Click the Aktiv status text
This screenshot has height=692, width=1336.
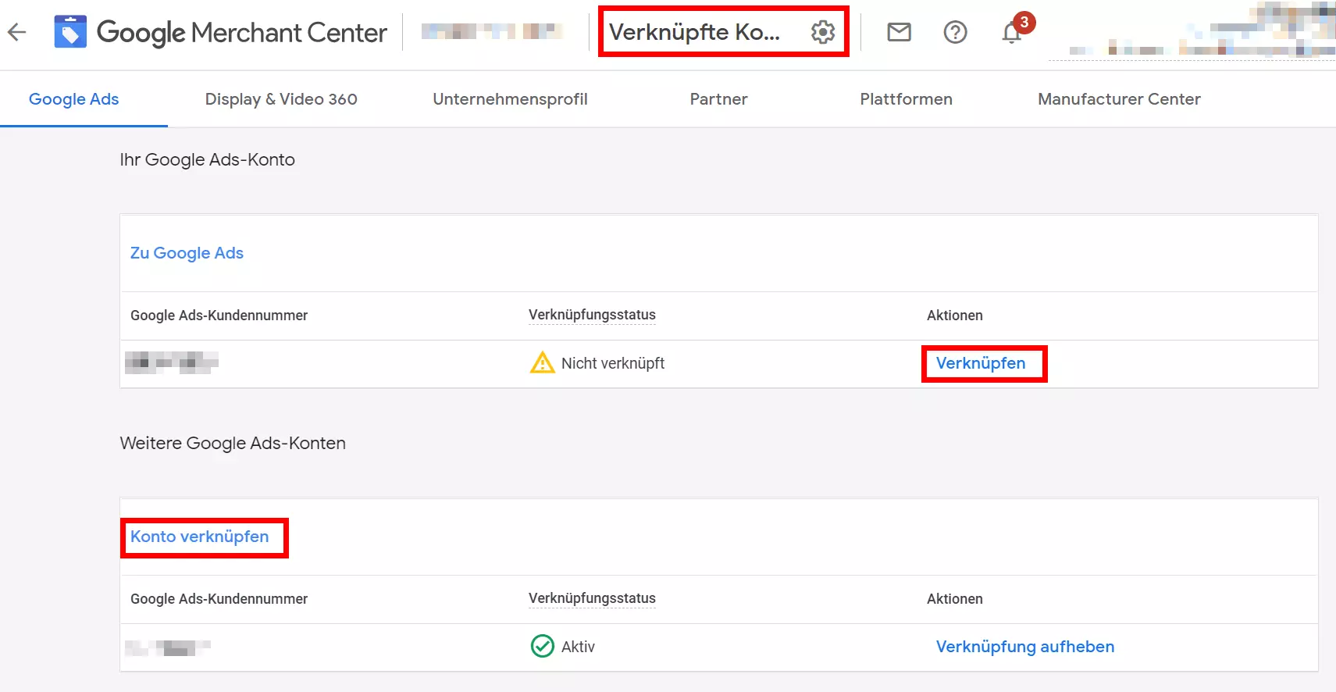[578, 647]
